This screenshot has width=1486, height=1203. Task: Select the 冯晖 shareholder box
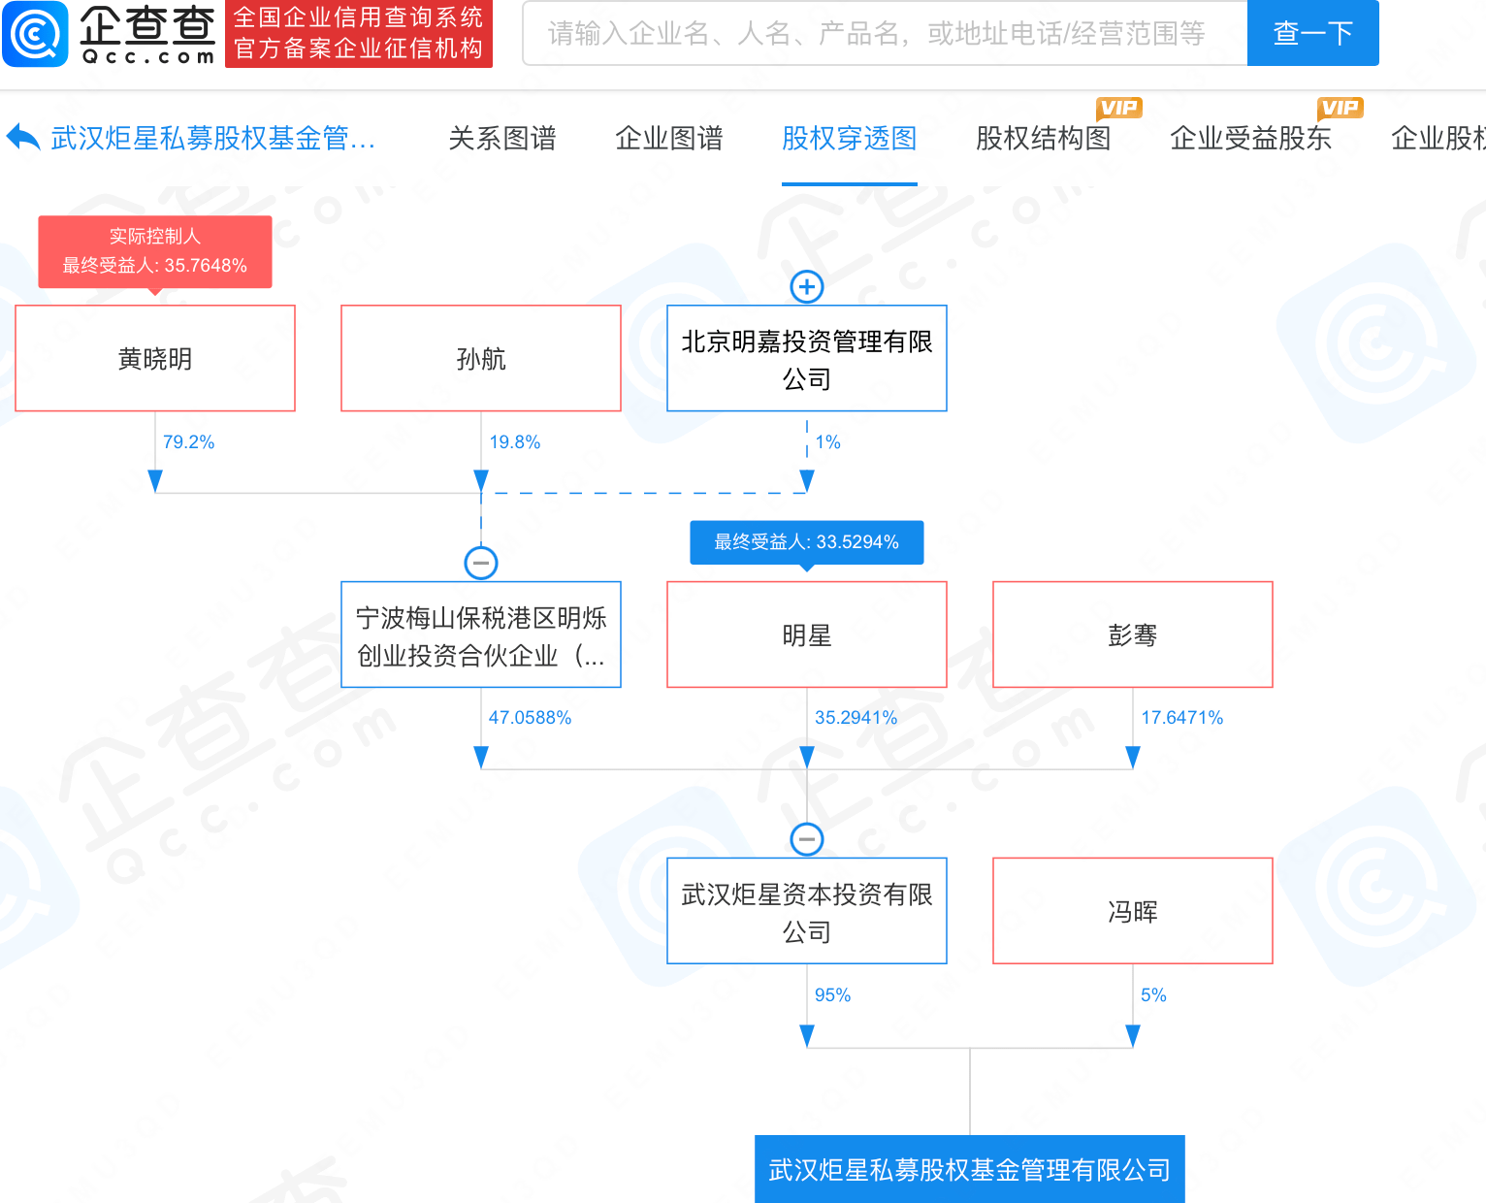click(1133, 911)
